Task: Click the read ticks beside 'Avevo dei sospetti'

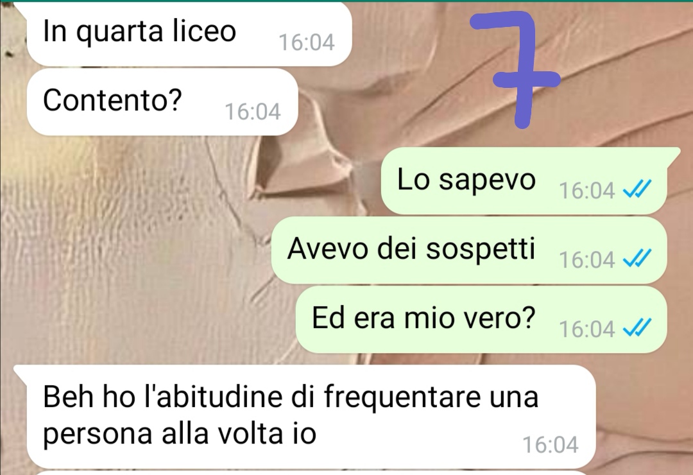Action: (637, 258)
